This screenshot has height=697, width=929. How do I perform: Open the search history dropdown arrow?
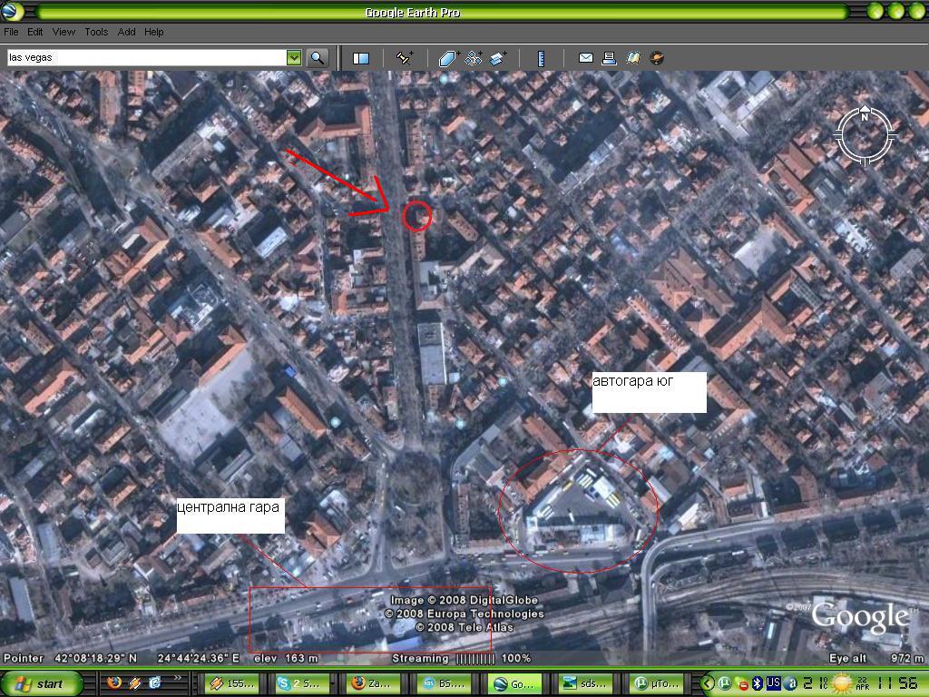(294, 57)
